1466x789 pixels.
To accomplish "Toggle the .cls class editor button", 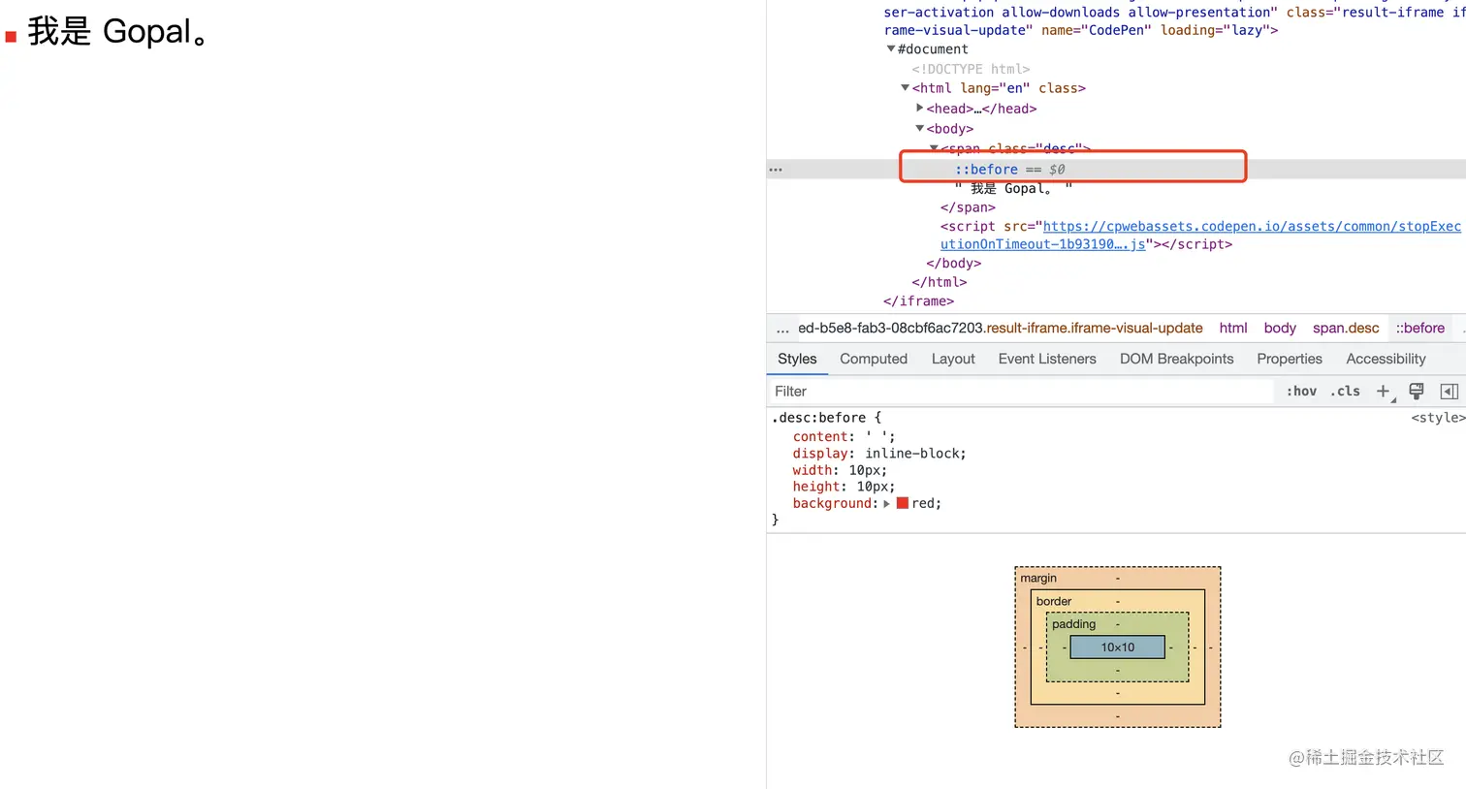I will pyautogui.click(x=1345, y=392).
